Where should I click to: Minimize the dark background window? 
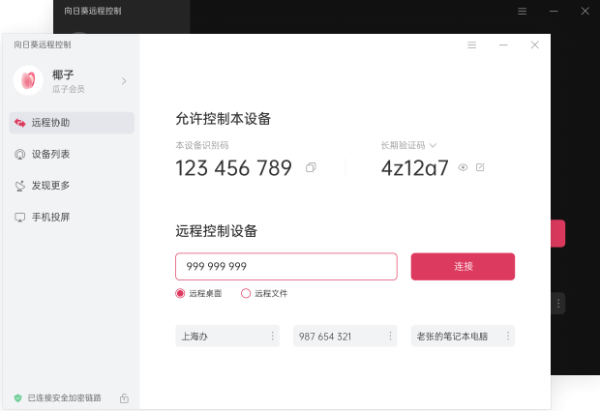coord(554,11)
